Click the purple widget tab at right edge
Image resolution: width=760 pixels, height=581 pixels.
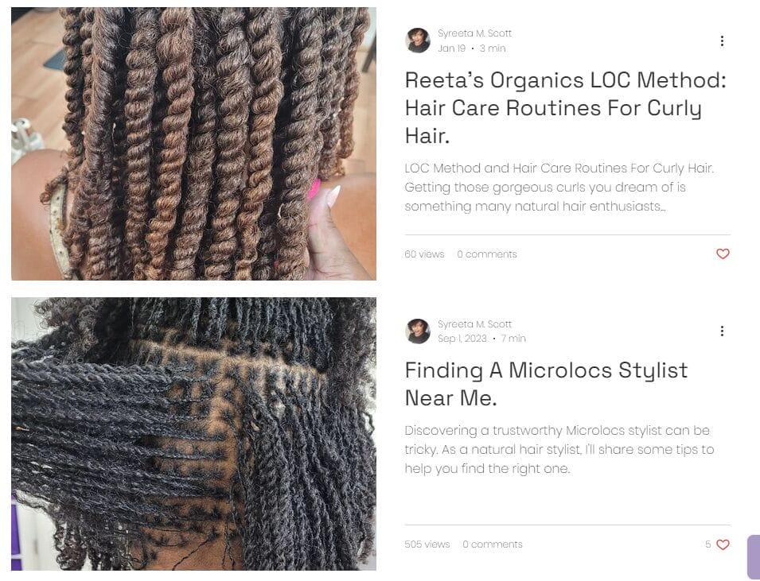coord(754,557)
